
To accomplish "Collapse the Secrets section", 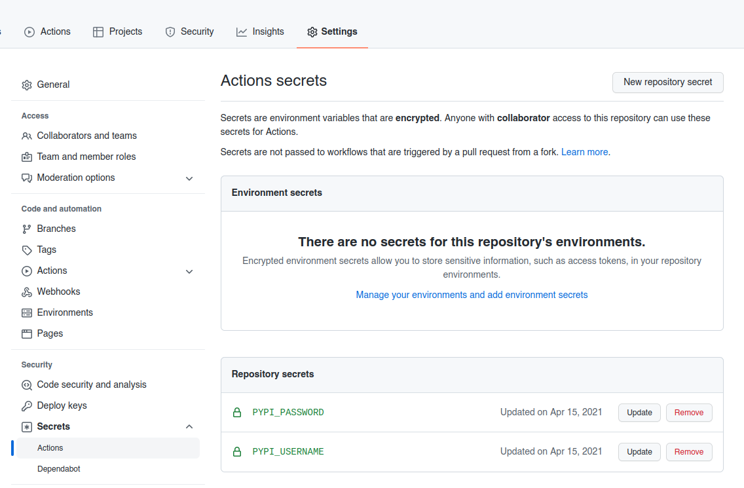I will (189, 426).
